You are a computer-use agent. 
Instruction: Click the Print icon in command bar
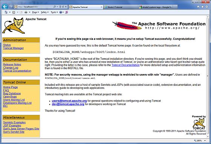[x=26, y=12]
